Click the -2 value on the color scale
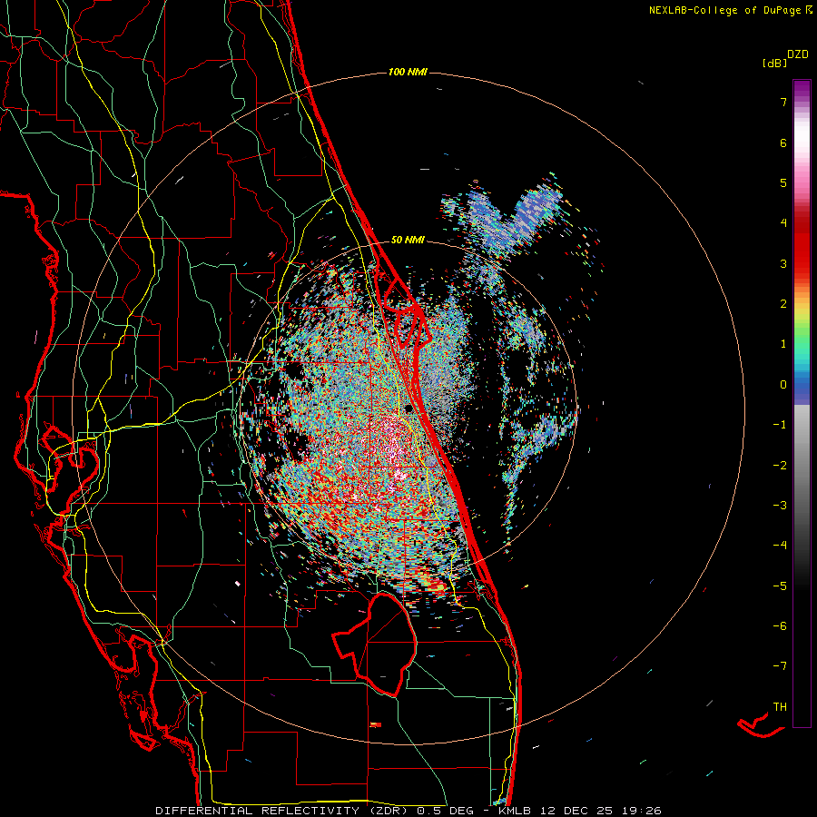The image size is (817, 817). coord(780,466)
